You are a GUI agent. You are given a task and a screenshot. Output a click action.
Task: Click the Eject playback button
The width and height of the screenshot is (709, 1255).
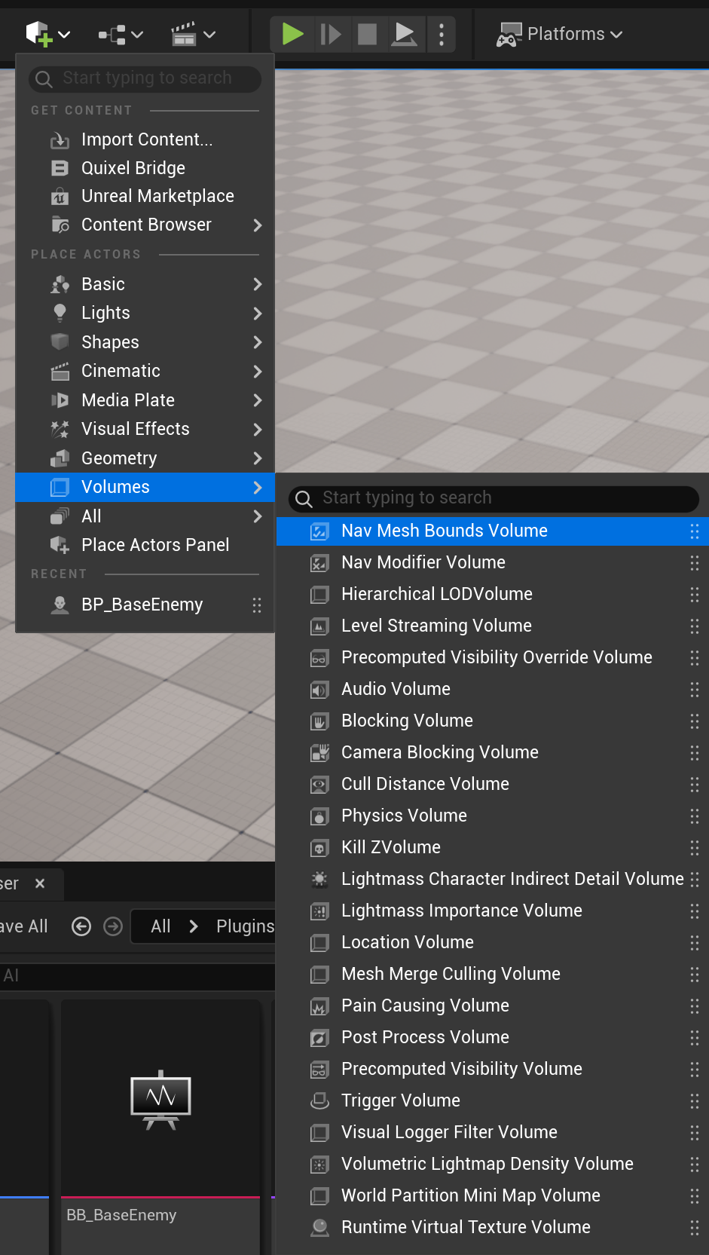point(405,34)
